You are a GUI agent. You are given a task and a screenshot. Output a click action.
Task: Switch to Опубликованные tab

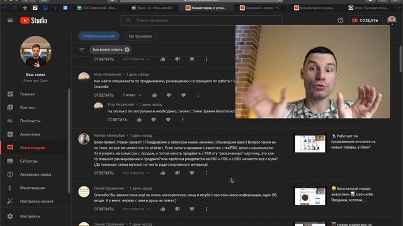[99, 36]
